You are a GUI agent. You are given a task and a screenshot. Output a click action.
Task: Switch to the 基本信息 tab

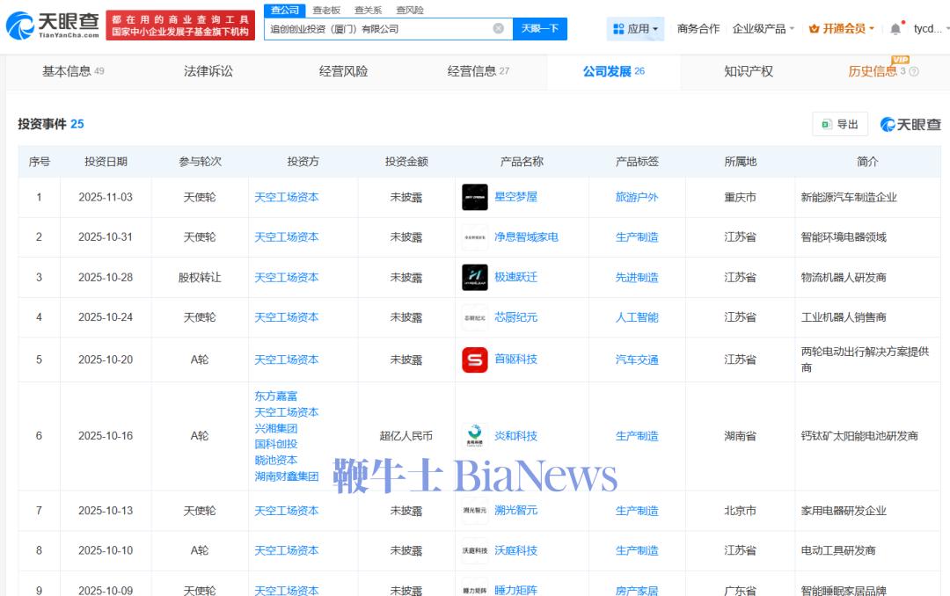pos(73,71)
